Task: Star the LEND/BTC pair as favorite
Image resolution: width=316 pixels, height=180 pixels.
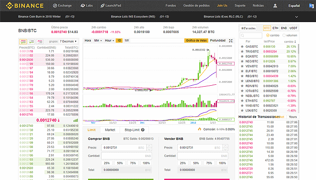Action: click(242, 81)
